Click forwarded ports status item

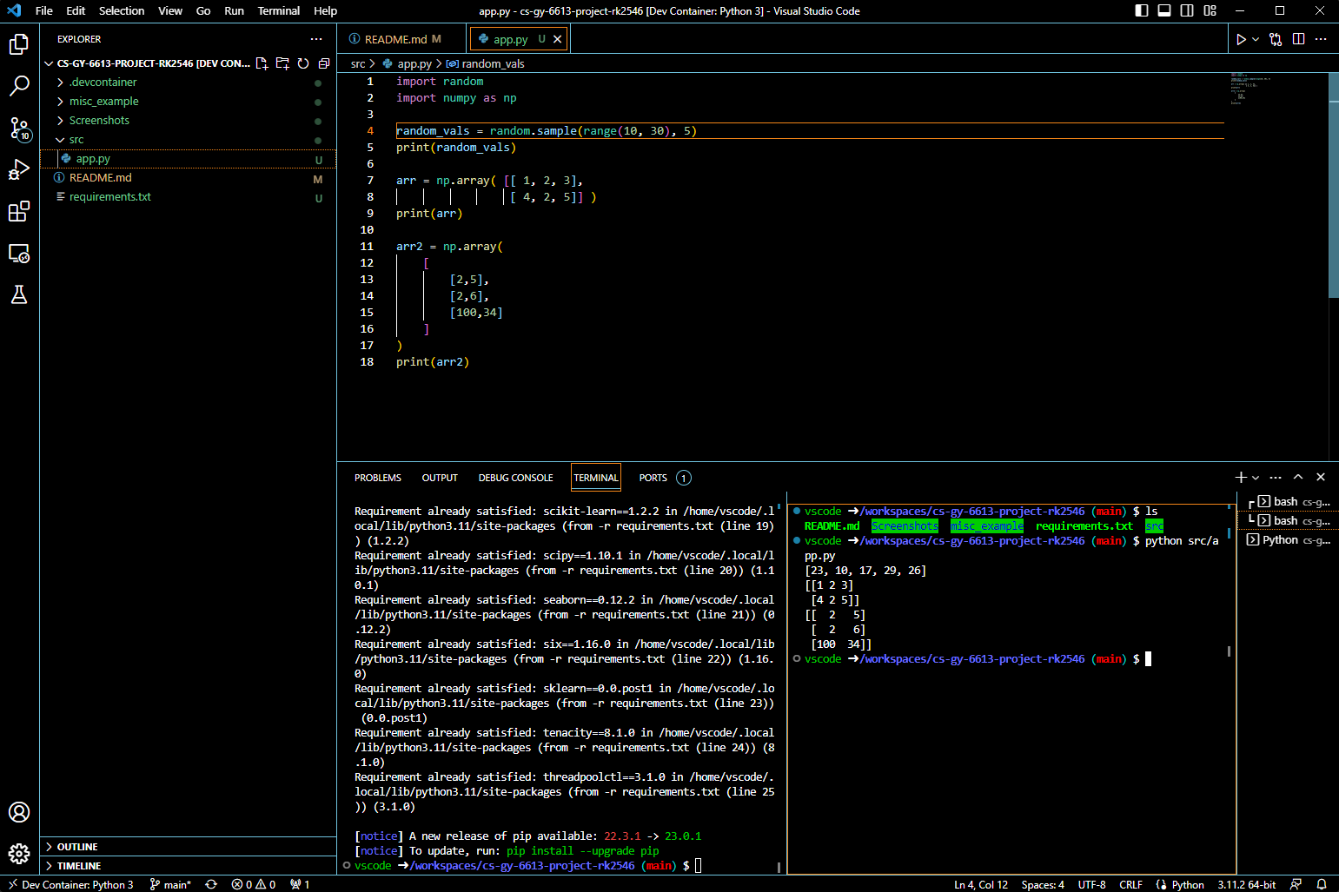(300, 884)
